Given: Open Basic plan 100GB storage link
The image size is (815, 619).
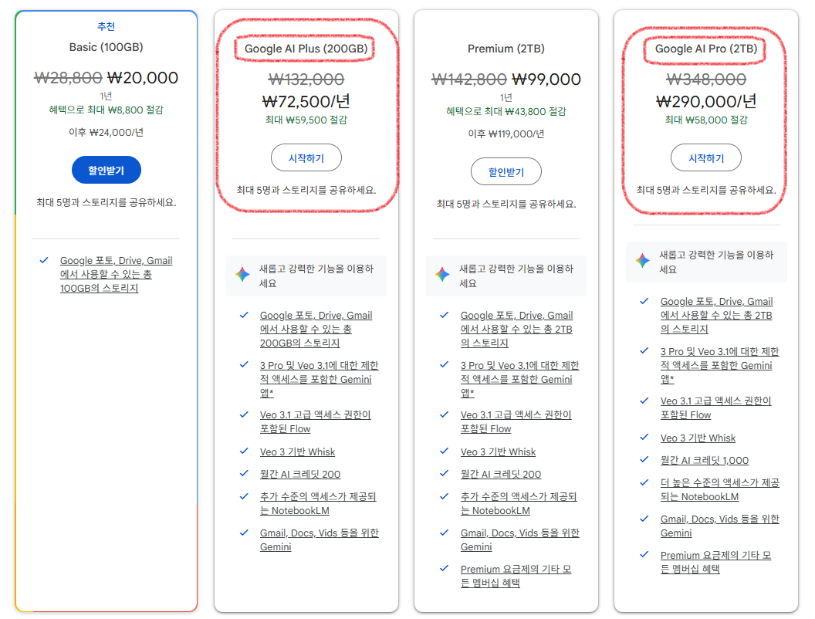Looking at the screenshot, I should pos(116,275).
